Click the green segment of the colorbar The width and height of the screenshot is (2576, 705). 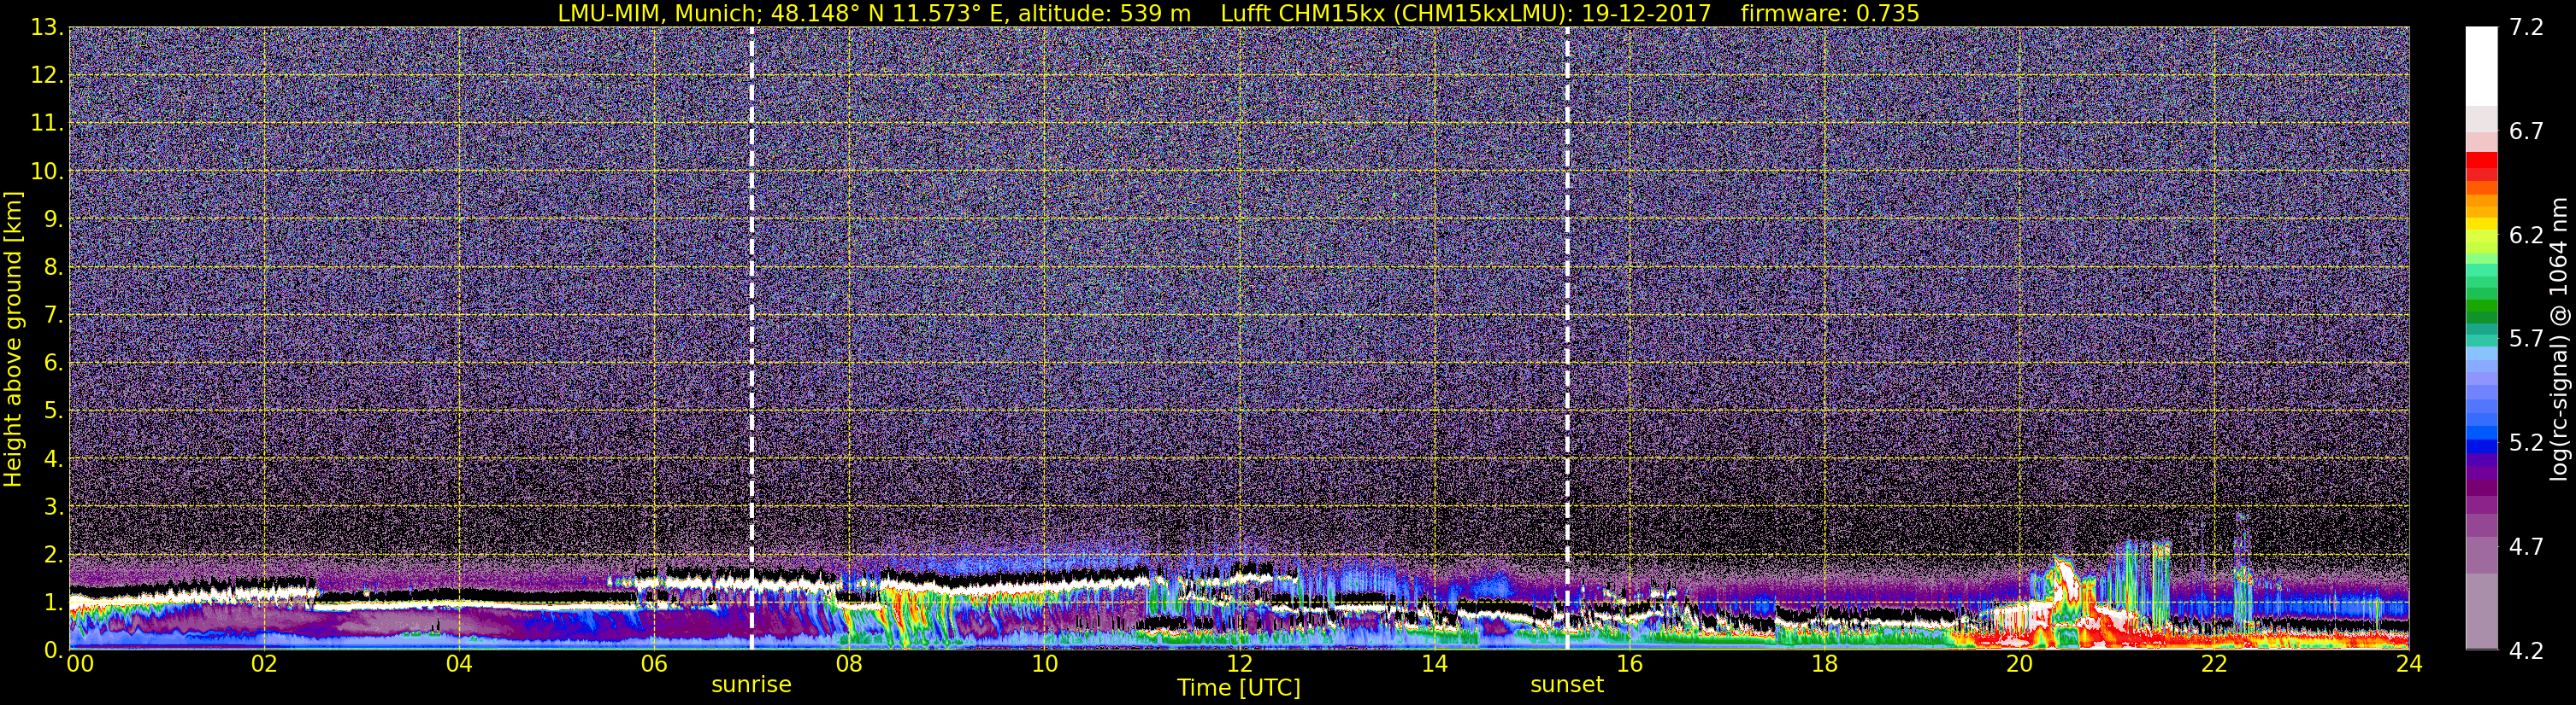tap(2481, 305)
